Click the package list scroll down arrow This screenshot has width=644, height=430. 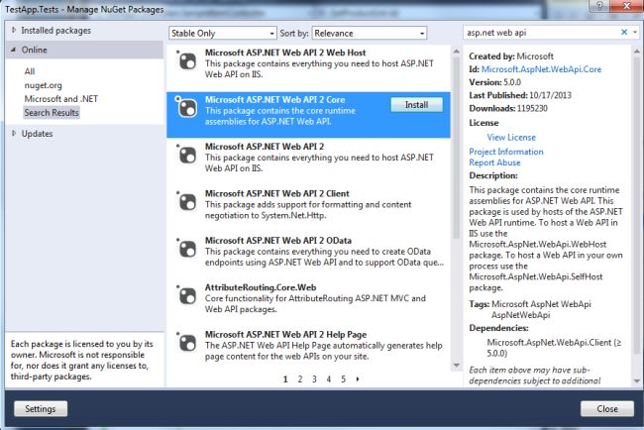click(x=457, y=366)
